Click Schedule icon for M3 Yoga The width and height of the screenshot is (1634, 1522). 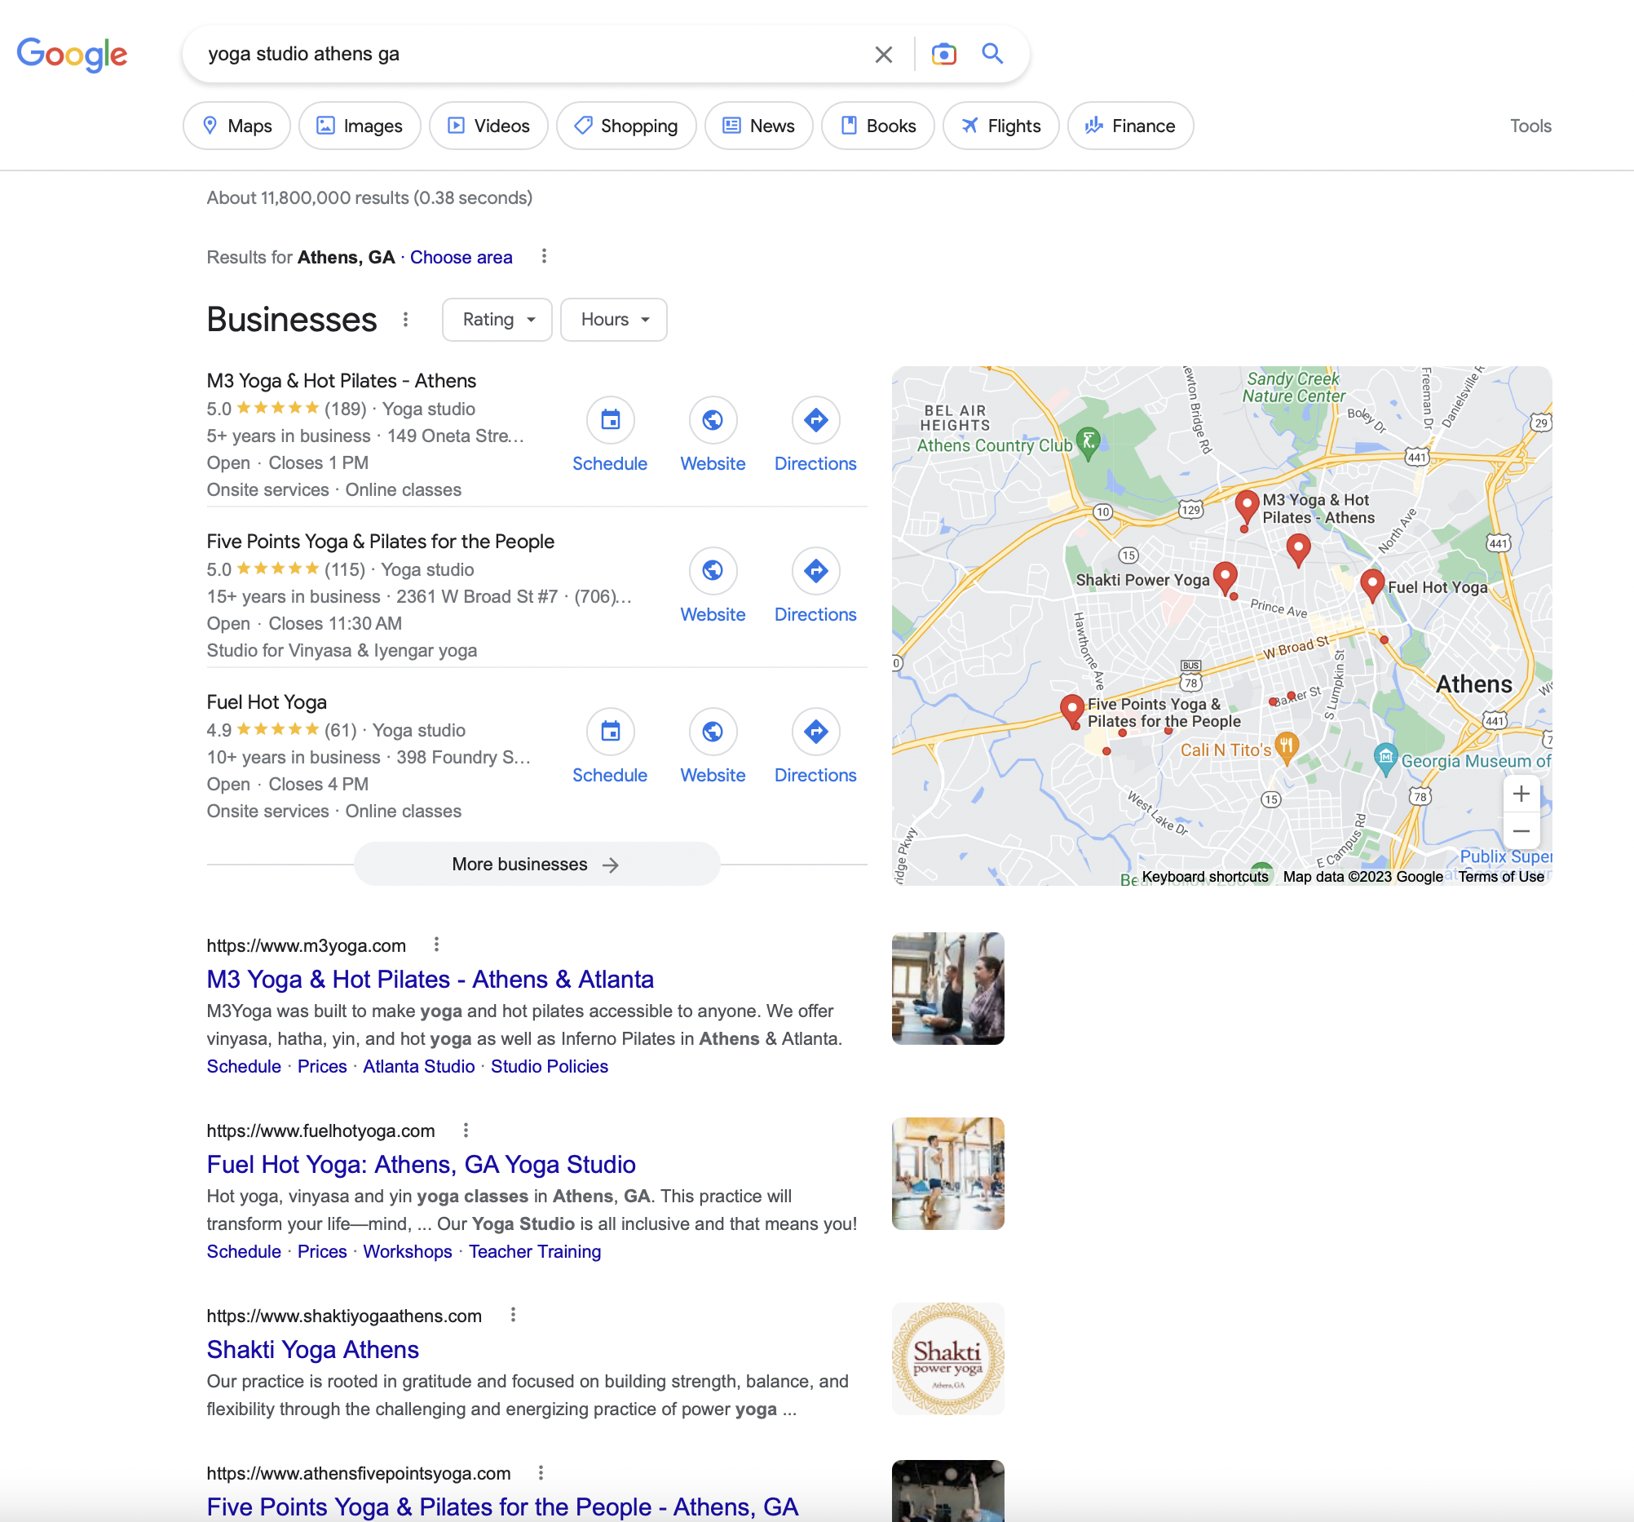(609, 420)
